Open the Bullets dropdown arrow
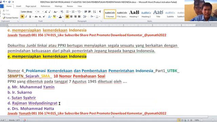Screen dimensions: 217x122 coord(70,12)
